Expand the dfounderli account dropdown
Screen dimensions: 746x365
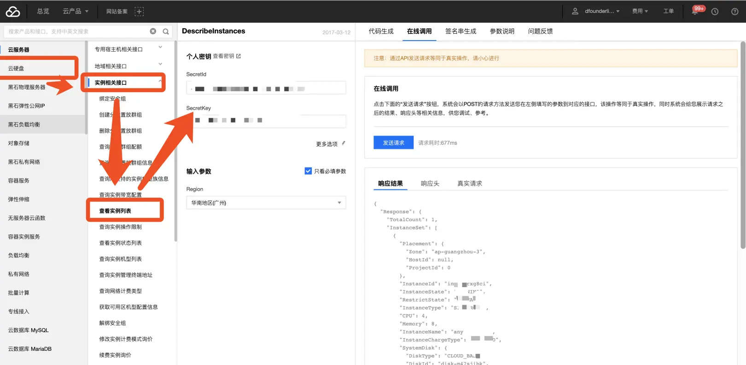click(x=602, y=12)
